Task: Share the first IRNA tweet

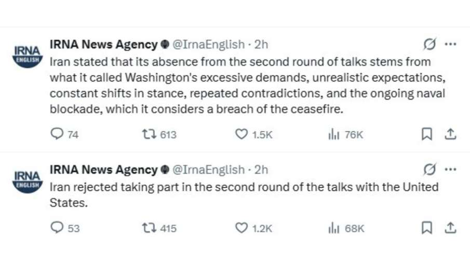Action: click(x=450, y=134)
